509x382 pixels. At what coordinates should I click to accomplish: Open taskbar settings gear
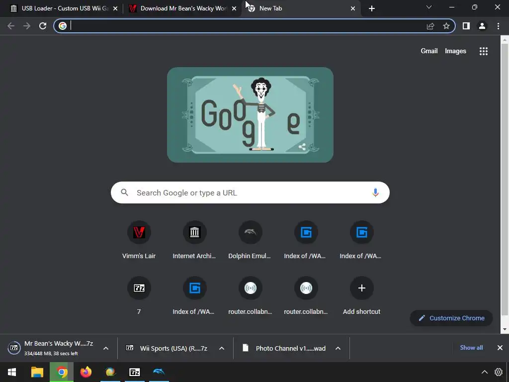click(x=498, y=372)
